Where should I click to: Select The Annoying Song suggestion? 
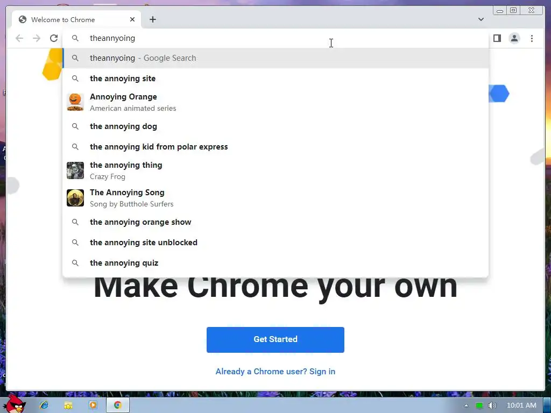(x=275, y=198)
